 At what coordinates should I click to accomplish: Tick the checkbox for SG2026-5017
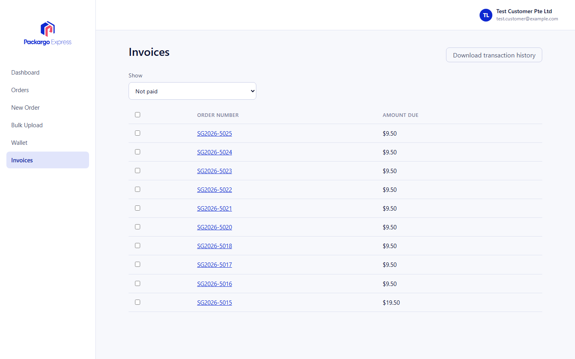coord(137,264)
